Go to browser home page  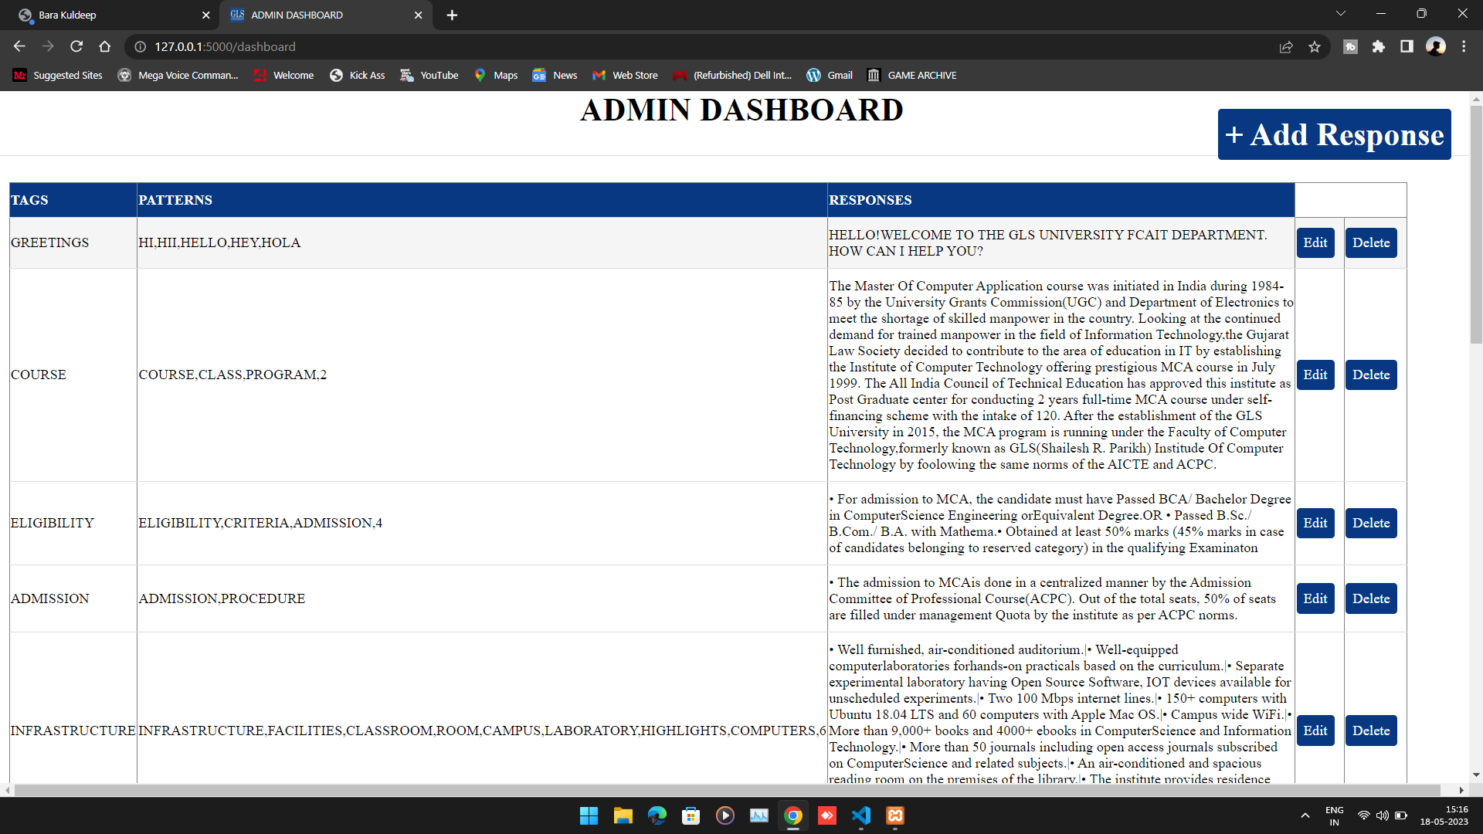coord(105,46)
